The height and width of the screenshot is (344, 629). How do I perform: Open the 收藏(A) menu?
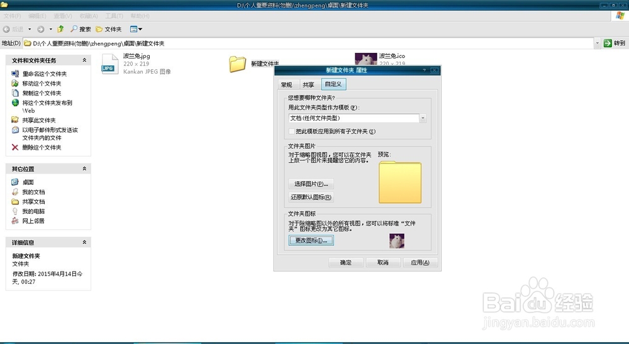pos(88,16)
